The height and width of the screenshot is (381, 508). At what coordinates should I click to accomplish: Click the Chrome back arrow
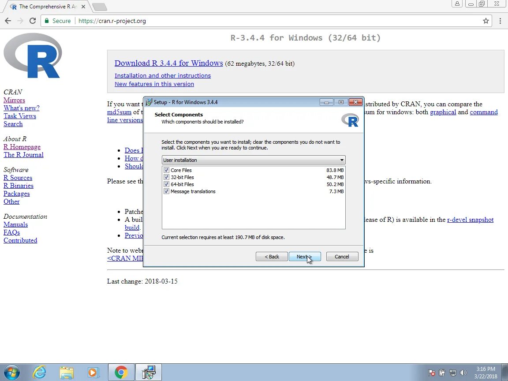point(8,21)
